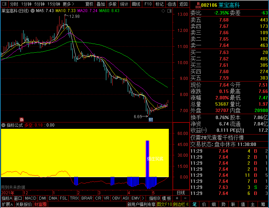Click the 强庄筑底 signal label

click(x=155, y=159)
